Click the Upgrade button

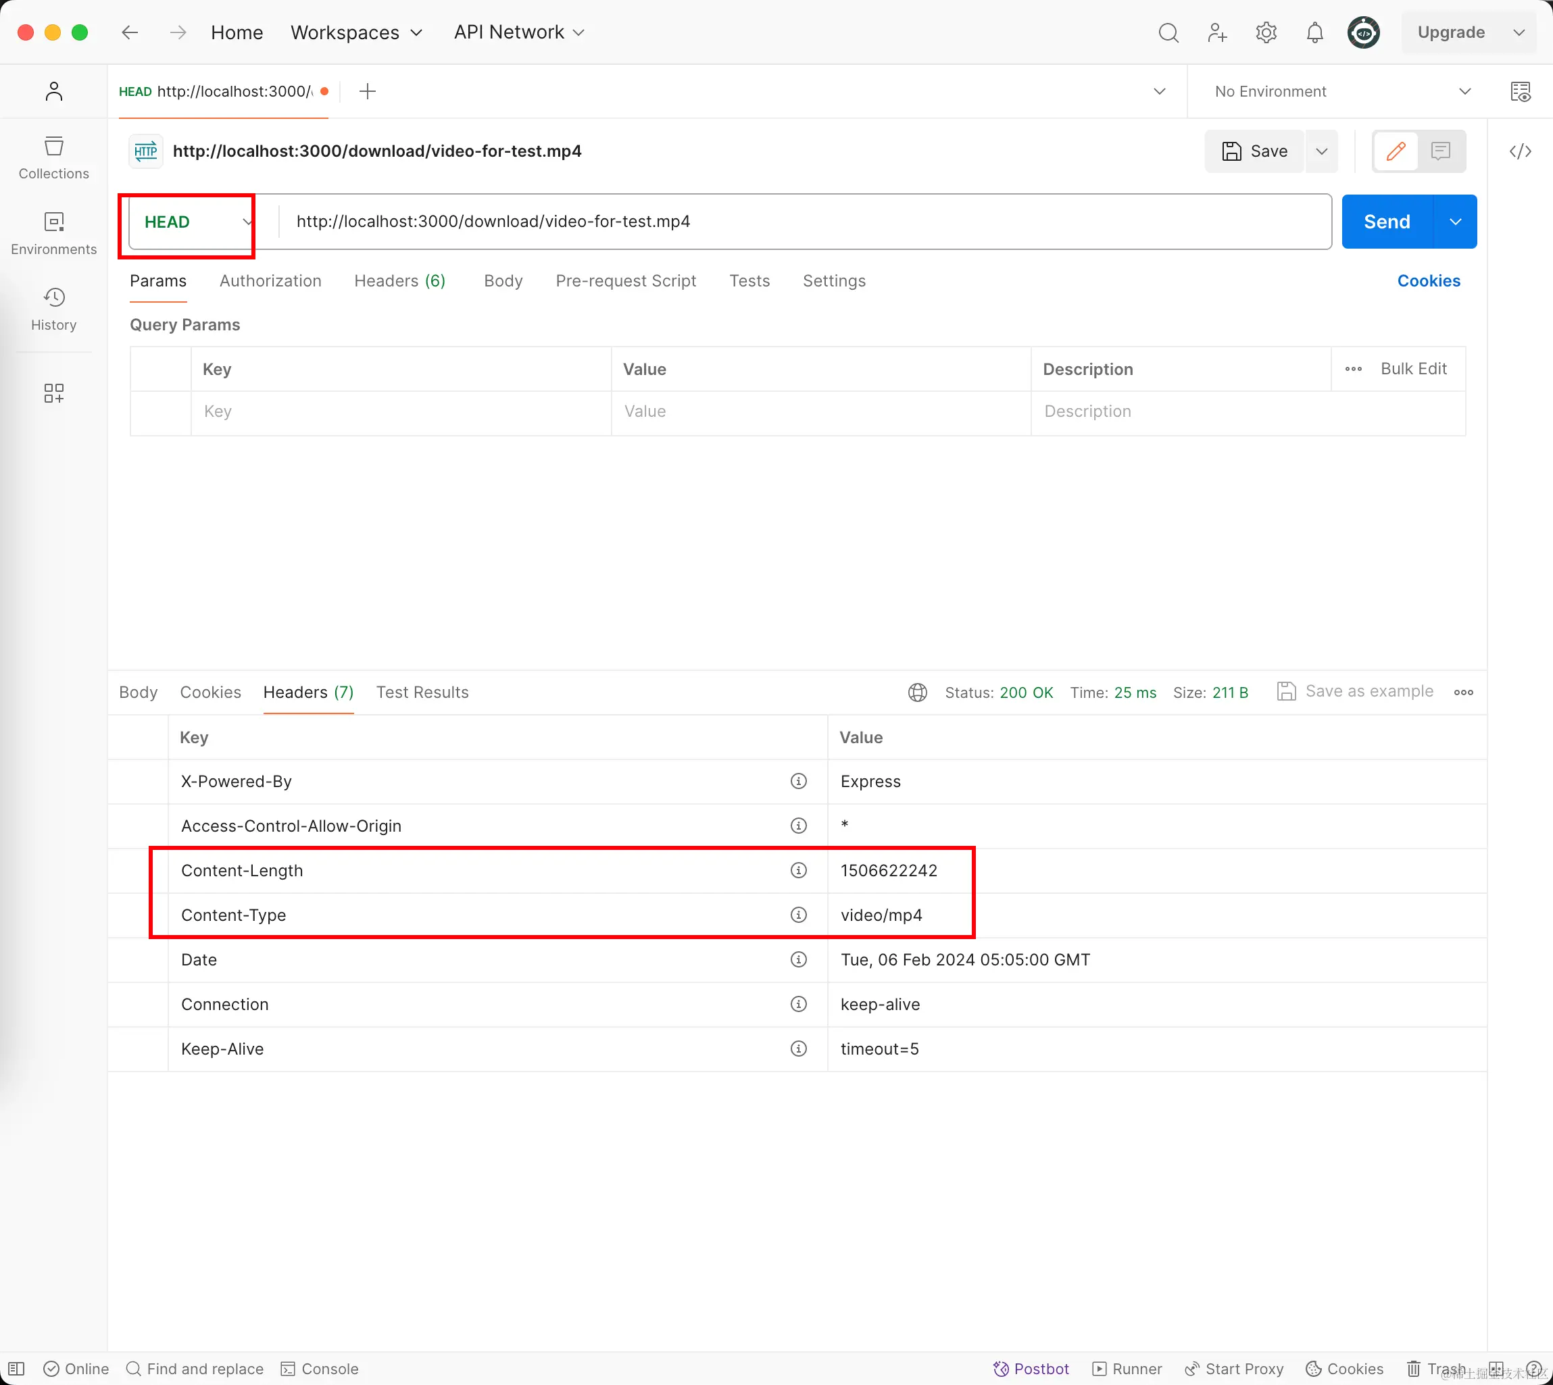tap(1451, 32)
